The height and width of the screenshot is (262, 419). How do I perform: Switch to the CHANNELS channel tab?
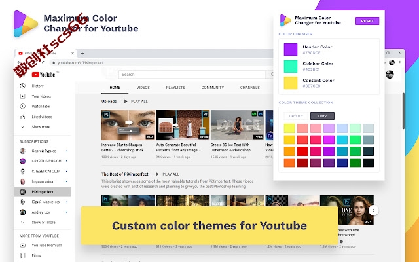coord(250,88)
